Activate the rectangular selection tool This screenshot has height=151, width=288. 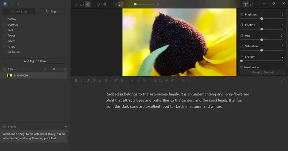pyautogui.click(x=82, y=4)
